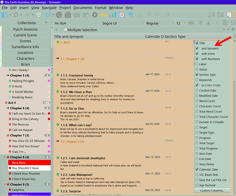Viewport: 236px width, 196px height.
Task: Open the Segoe UI font dropdown
Action: click(x=123, y=23)
